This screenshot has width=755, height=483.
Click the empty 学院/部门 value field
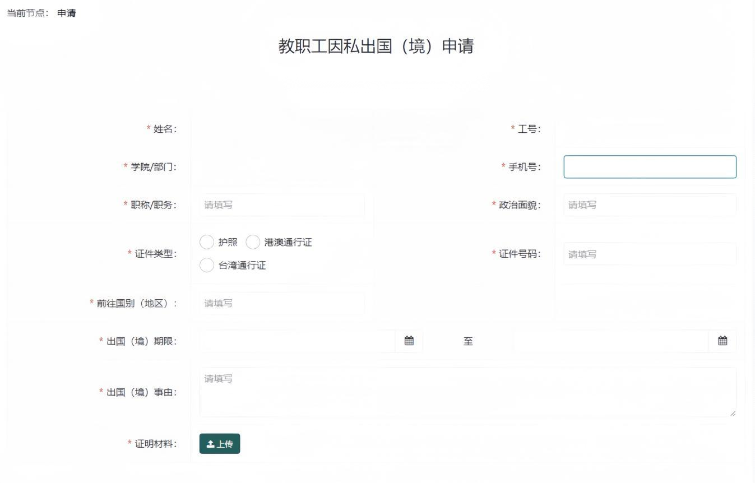[x=281, y=167]
